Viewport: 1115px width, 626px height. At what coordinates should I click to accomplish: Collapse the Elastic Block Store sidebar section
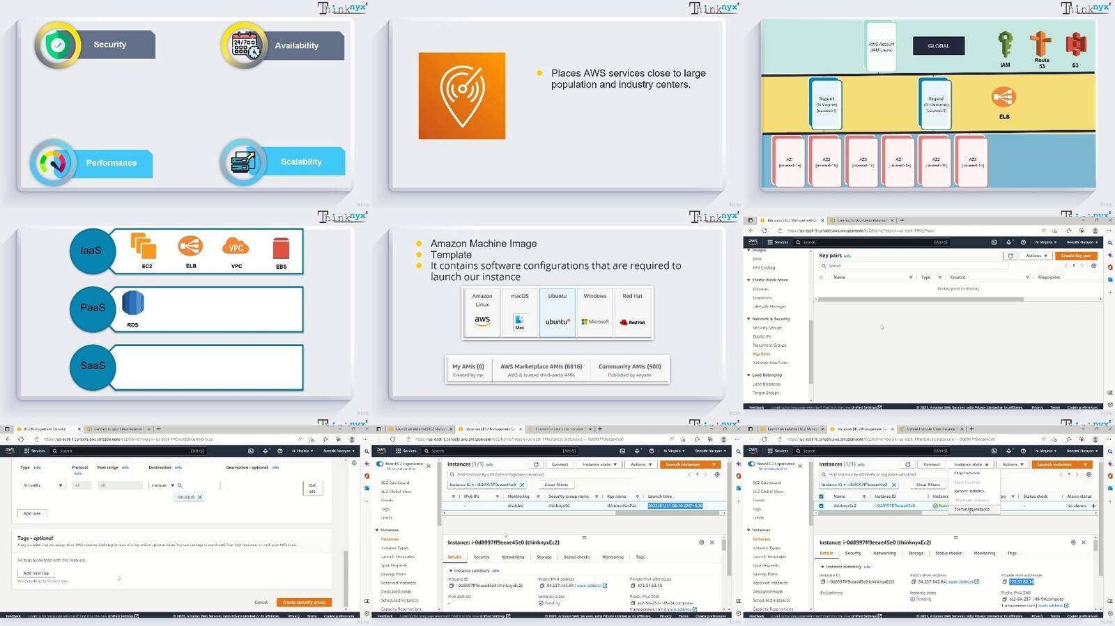pyautogui.click(x=748, y=280)
